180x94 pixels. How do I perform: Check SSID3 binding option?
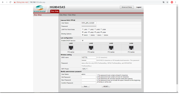pos(96,35)
